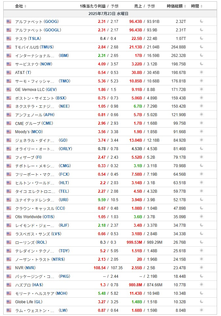
Task: Click the sun icon in the Moody's row
Action: [201, 132]
